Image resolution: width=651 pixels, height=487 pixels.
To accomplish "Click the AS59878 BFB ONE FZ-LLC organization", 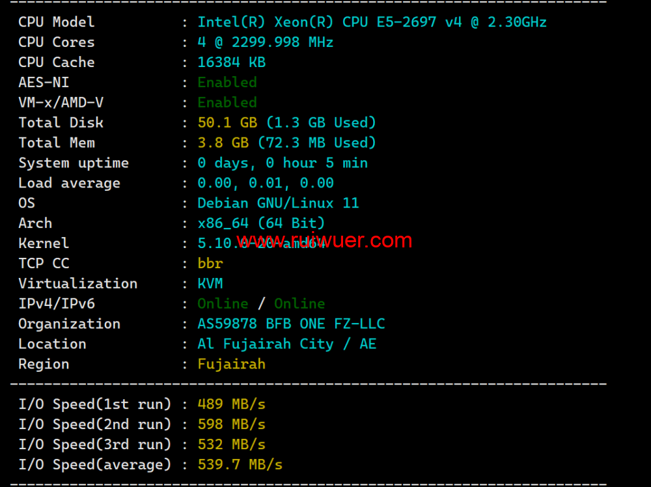I will [x=291, y=324].
